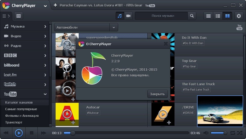
Task: Play the third channel's dark thumbnail
Action: [x=67, y=91]
